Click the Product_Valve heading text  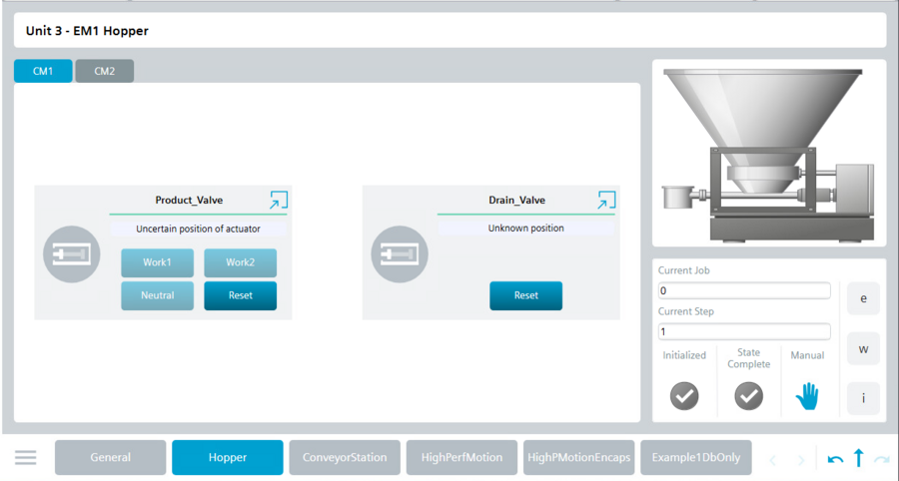[x=189, y=200]
